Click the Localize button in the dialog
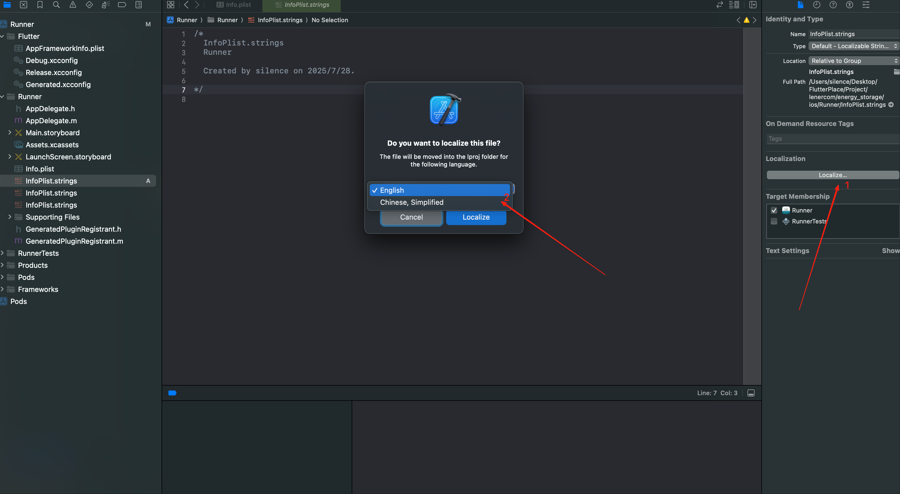900x494 pixels. pos(476,217)
